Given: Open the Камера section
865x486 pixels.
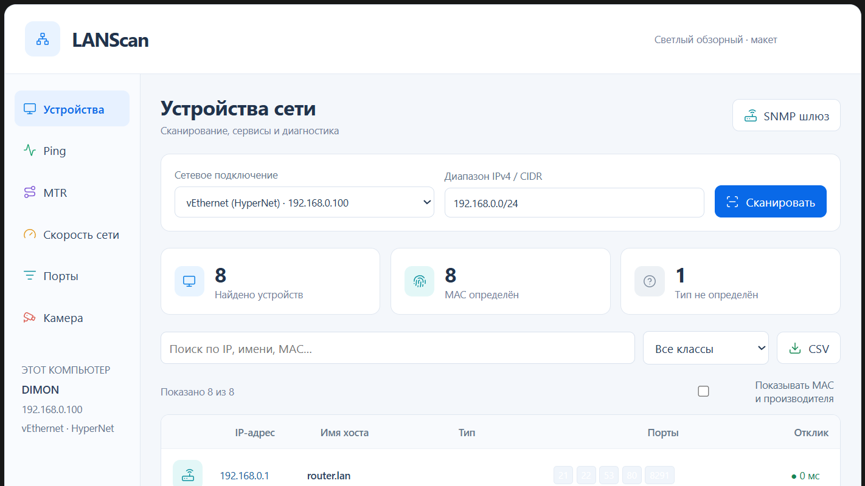Looking at the screenshot, I should click(72, 318).
